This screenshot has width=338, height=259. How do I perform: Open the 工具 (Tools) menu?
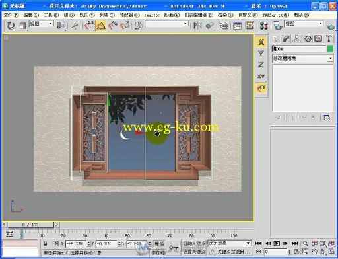51,15
